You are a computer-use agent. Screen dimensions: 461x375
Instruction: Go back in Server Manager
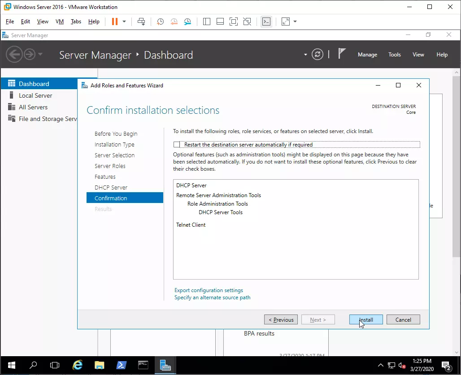pyautogui.click(x=14, y=54)
